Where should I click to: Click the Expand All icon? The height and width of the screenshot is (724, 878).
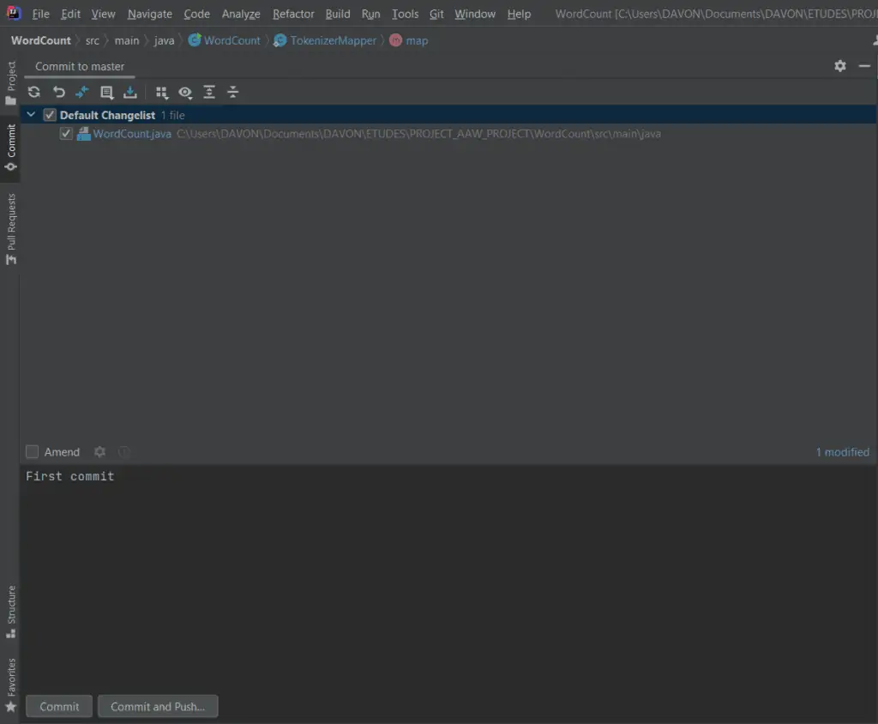209,92
